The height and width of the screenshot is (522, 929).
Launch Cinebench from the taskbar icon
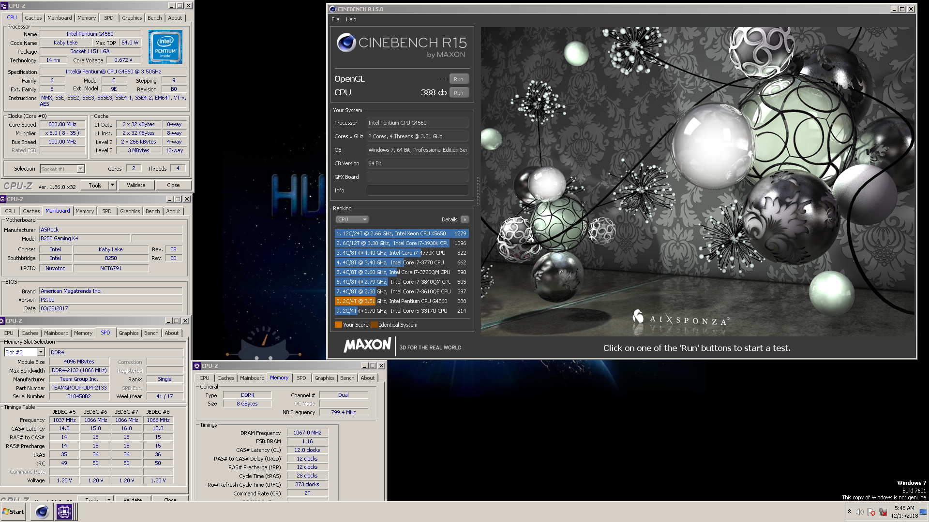42,511
